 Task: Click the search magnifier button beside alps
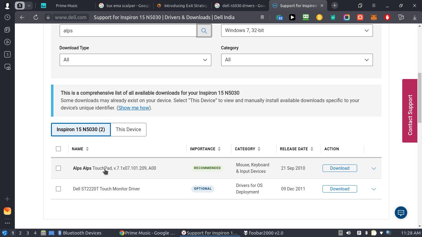(x=204, y=31)
